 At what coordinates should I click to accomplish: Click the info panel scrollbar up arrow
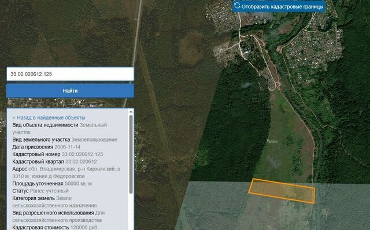coord(131,112)
